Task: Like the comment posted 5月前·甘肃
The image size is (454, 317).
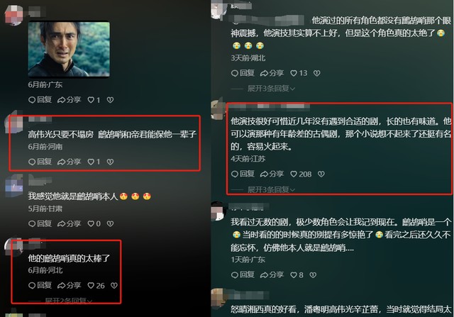Action: click(94, 223)
